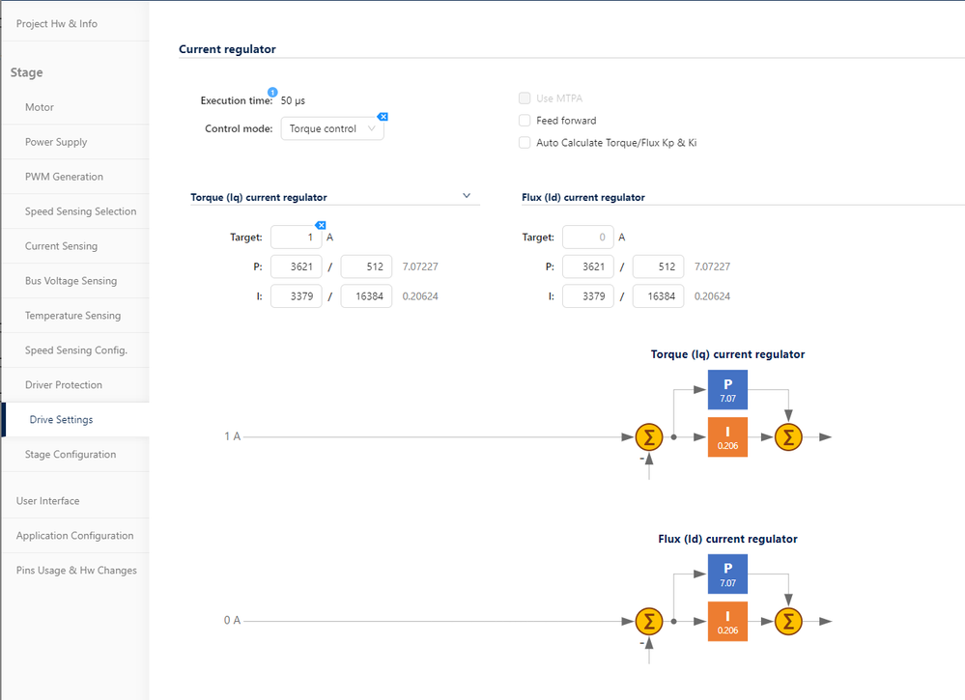Click the Torque Target current input field
The image size is (965, 700).
point(296,238)
